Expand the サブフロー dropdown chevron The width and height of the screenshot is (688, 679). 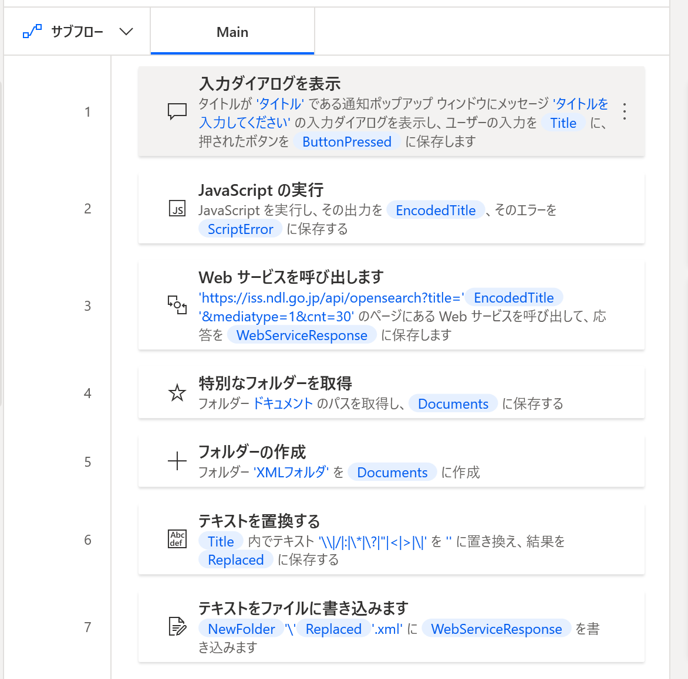[126, 32]
